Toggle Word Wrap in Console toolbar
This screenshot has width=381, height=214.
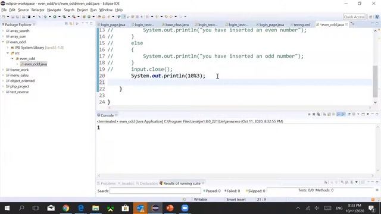[334, 114]
